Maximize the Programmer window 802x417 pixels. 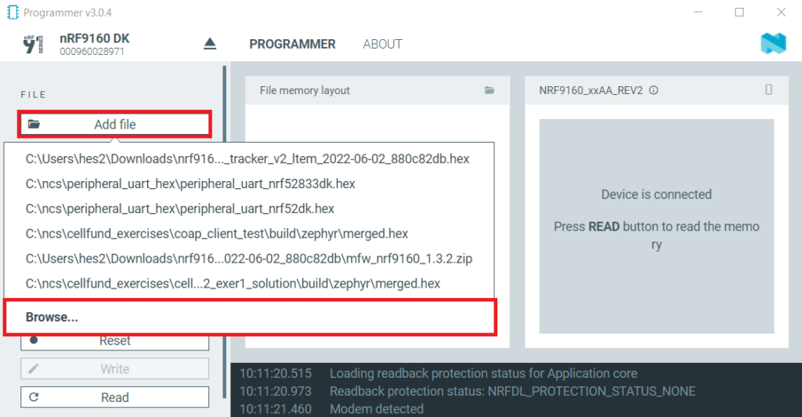pyautogui.click(x=739, y=12)
